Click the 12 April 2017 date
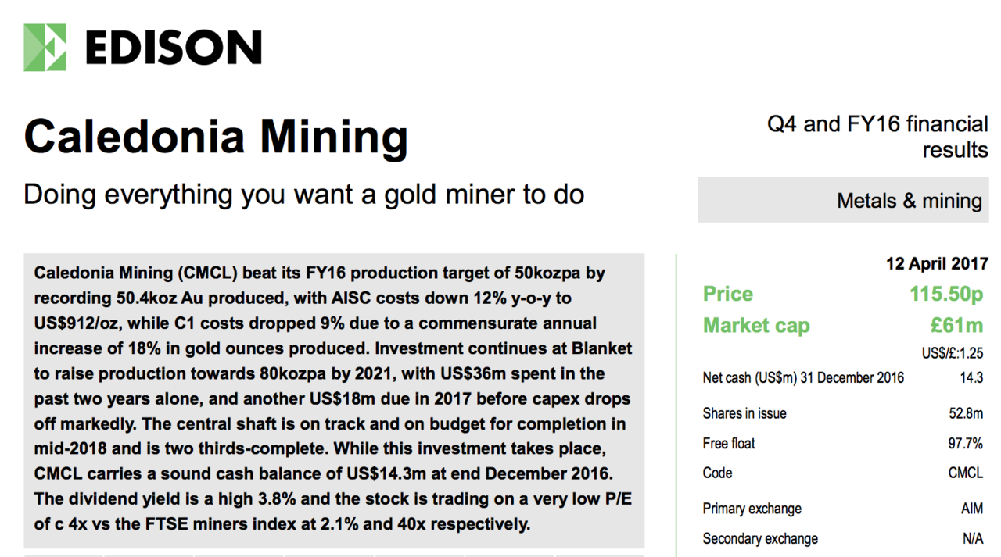1001x557 pixels. tap(937, 263)
